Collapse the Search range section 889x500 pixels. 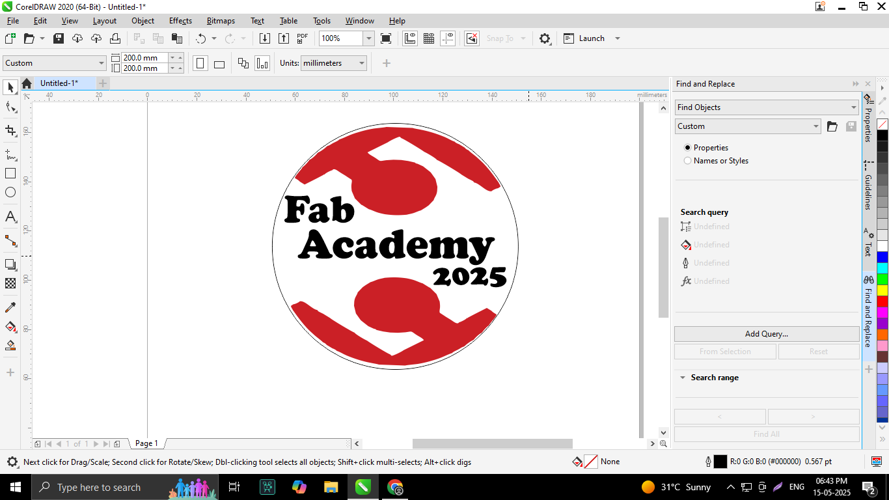coord(683,378)
